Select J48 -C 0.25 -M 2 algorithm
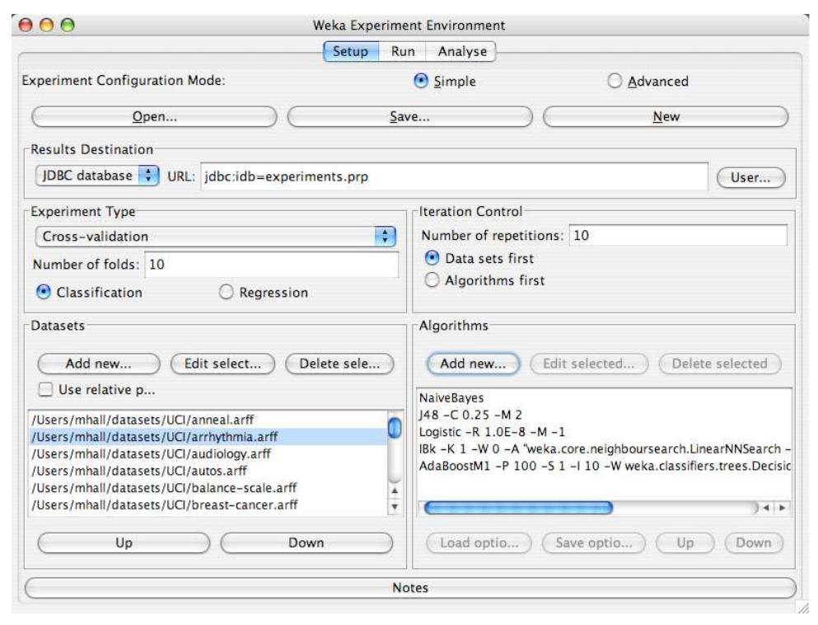818x625 pixels. [604, 415]
